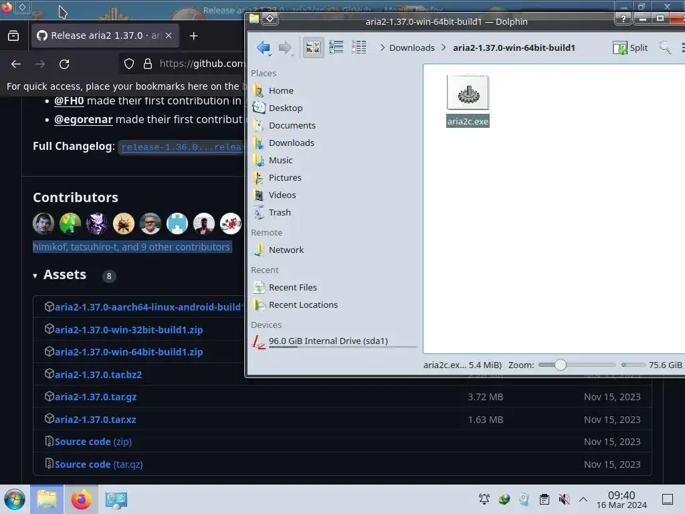Open a new Firefox tab
The image size is (685, 514).
(x=193, y=36)
